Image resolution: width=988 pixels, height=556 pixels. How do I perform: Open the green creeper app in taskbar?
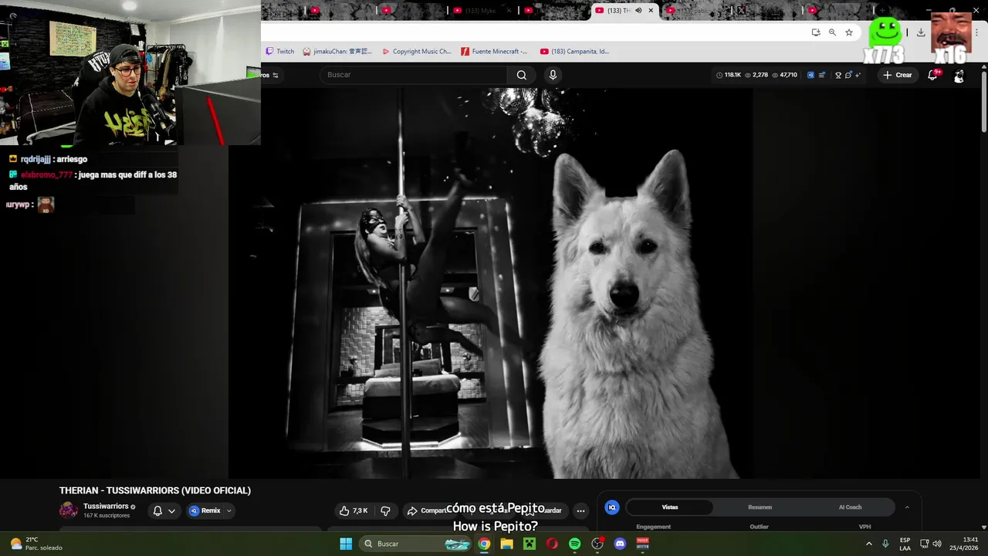tap(530, 544)
